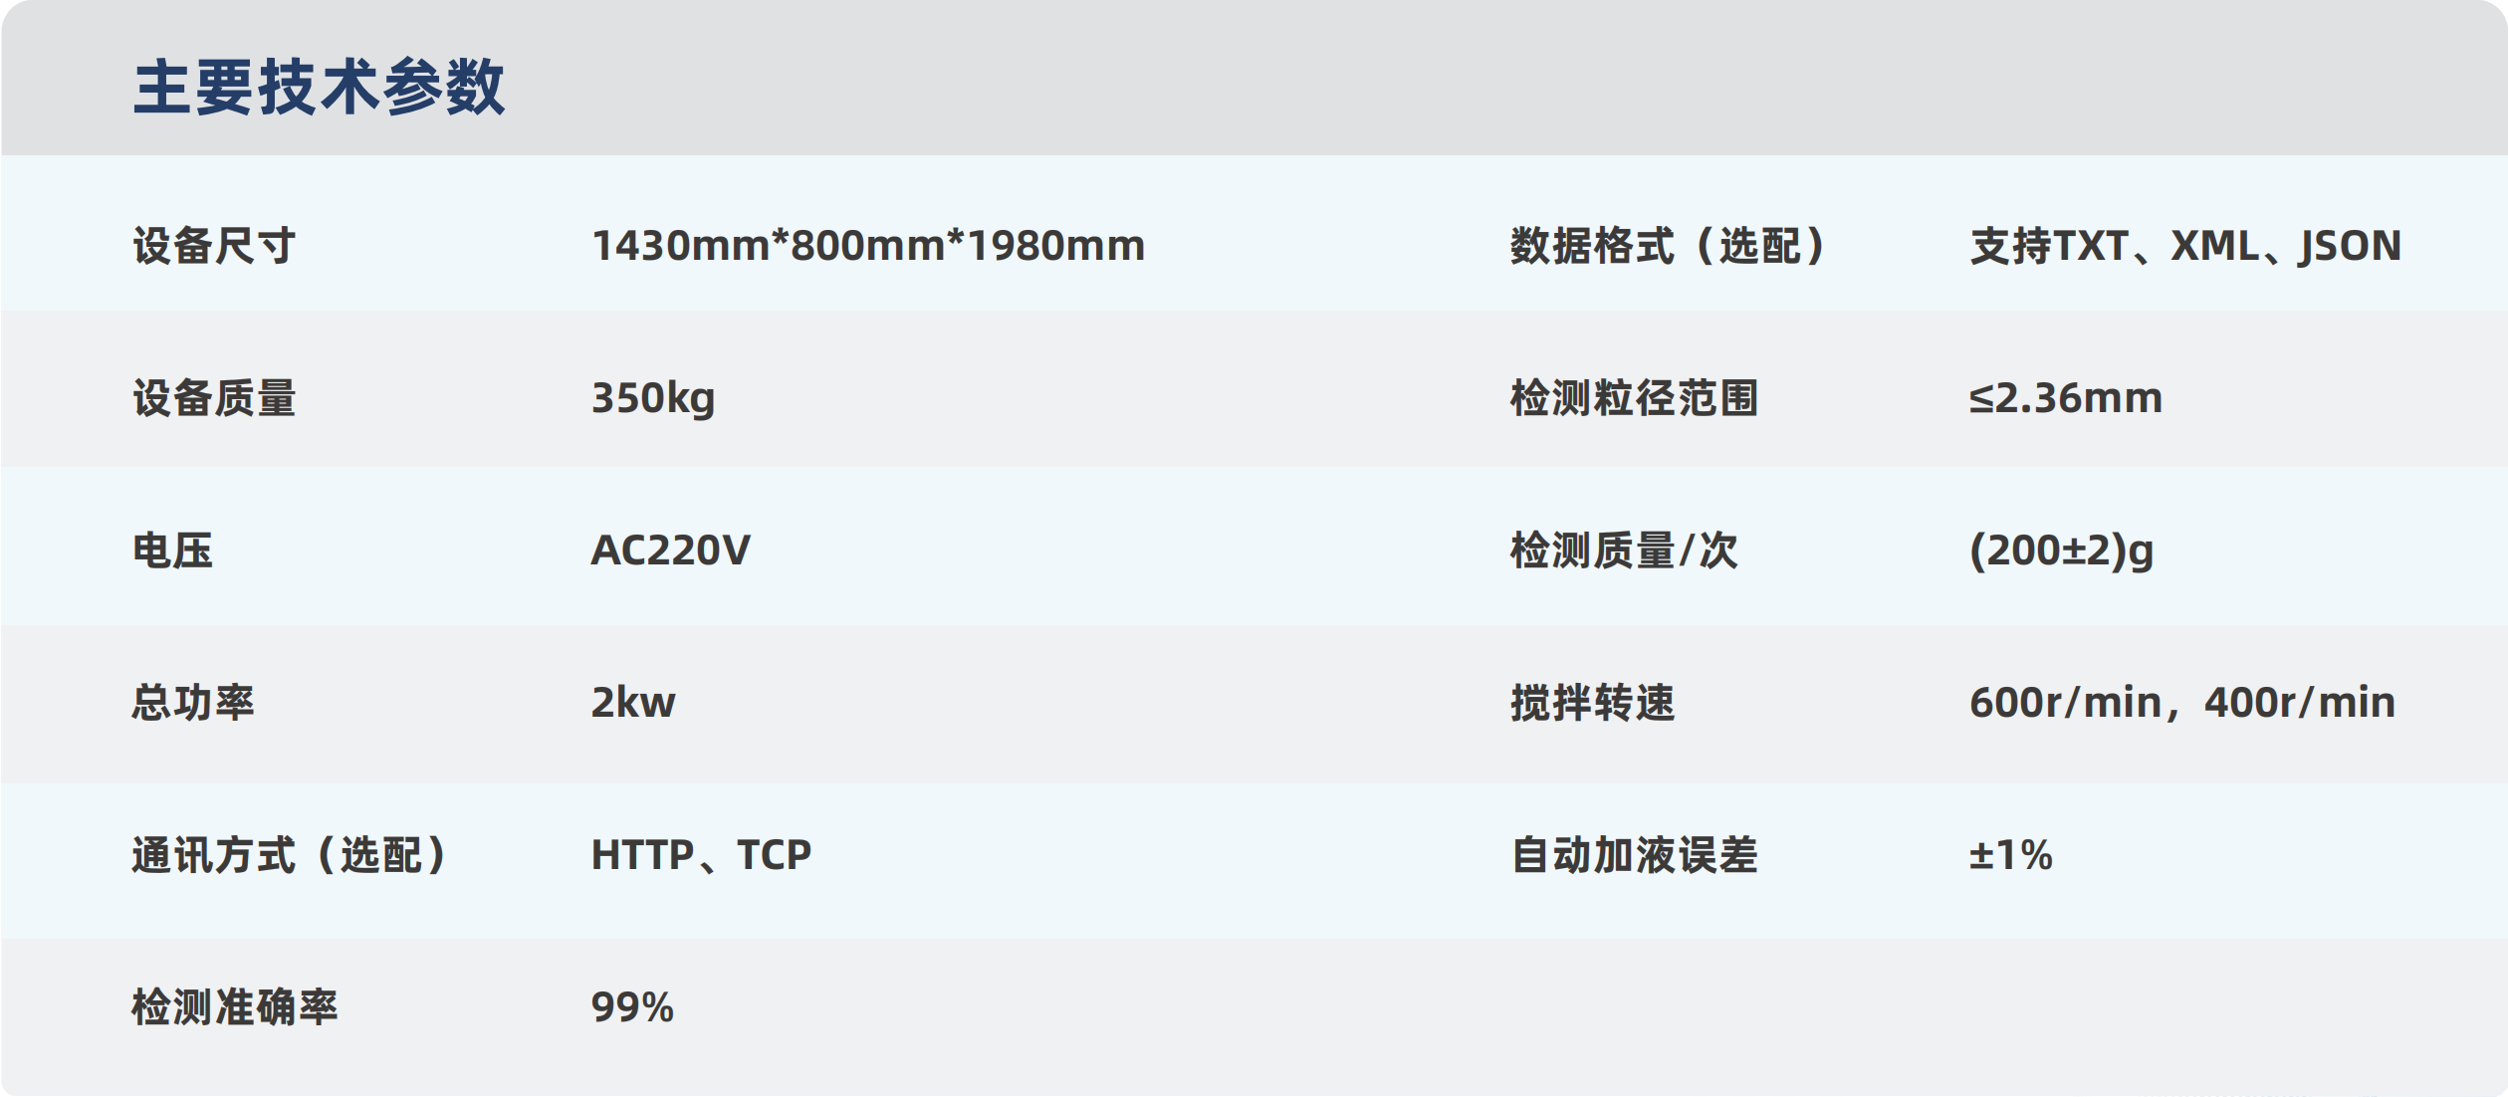
Task: Click the 2kw value
Action: click(x=633, y=702)
